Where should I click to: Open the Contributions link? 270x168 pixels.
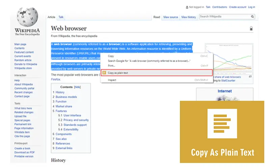(220, 7)
